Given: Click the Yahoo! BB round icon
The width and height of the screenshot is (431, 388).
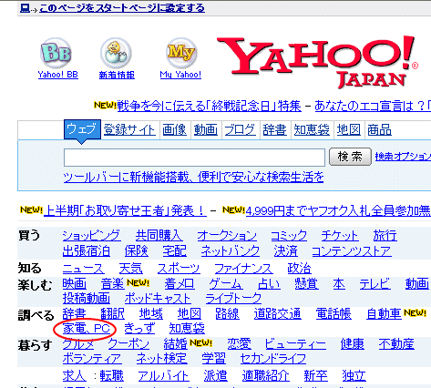Looking at the screenshot, I should tap(56, 53).
